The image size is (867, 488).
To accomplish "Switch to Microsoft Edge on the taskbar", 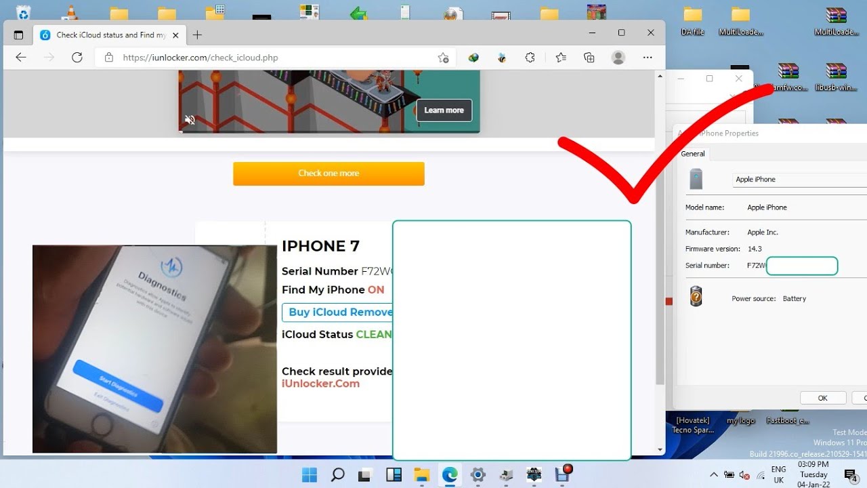I will (x=450, y=474).
